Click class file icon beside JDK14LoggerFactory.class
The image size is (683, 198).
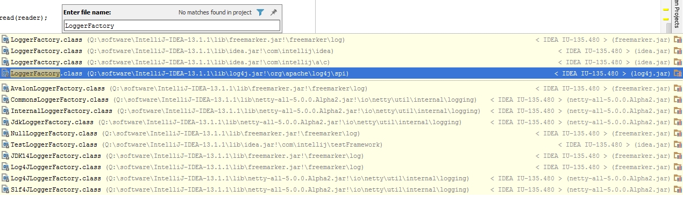tap(5, 156)
